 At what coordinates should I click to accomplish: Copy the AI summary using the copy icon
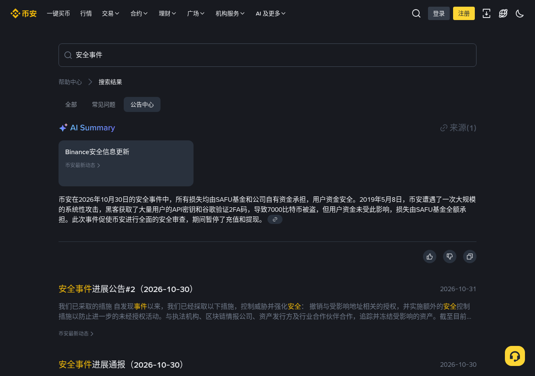[x=470, y=257]
